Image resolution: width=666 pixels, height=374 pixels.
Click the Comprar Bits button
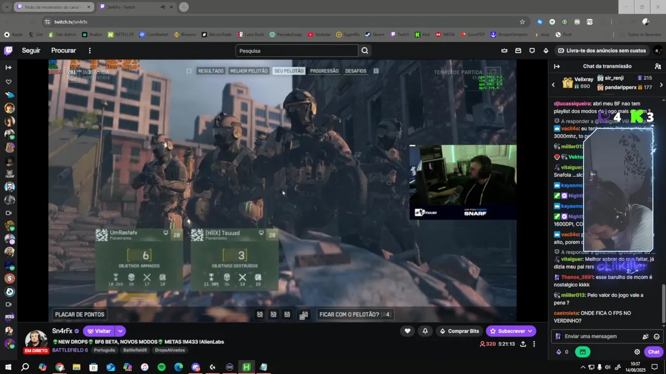click(459, 331)
